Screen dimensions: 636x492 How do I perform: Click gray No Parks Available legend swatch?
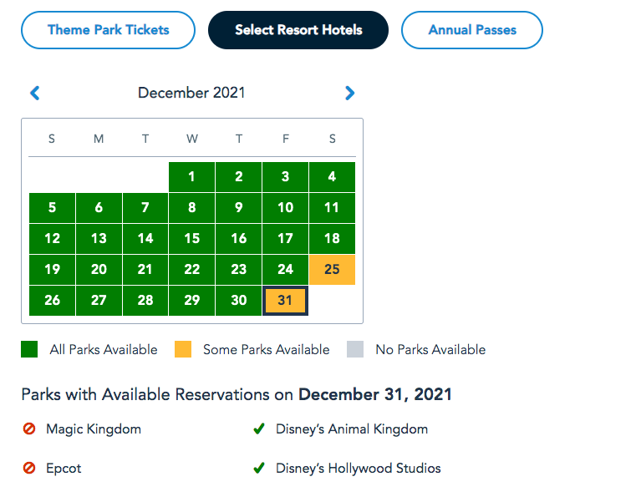click(355, 350)
